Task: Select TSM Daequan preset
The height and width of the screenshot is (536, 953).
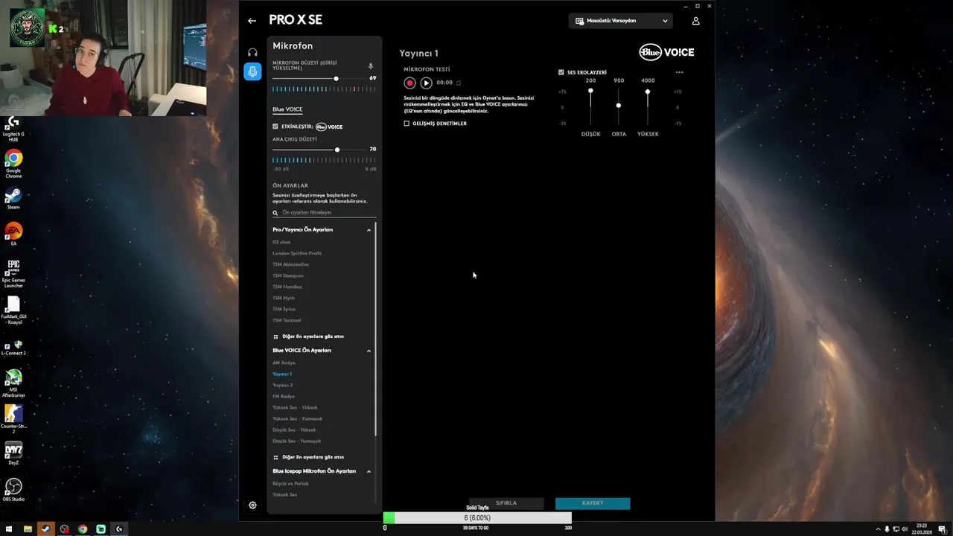Action: pyautogui.click(x=288, y=275)
